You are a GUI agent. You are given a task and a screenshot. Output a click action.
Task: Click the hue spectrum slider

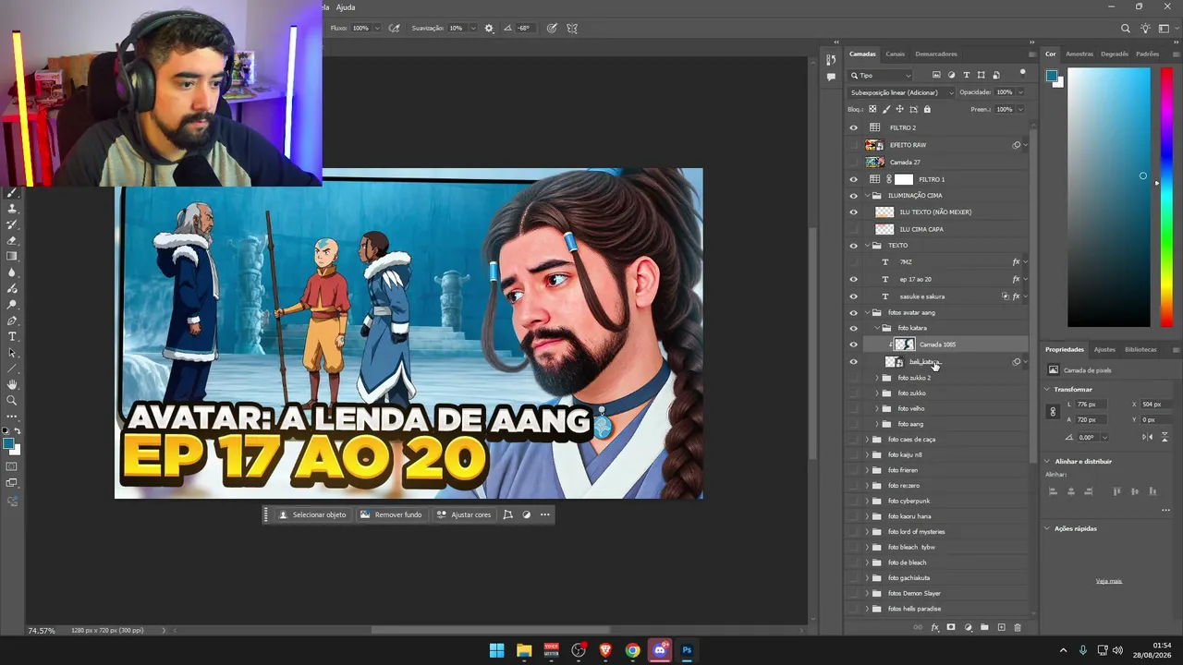click(1167, 198)
